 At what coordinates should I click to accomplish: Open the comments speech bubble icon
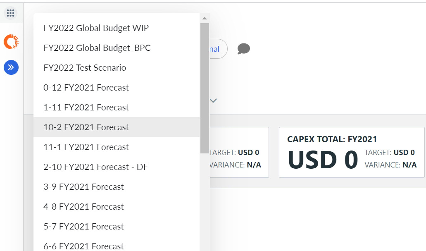[243, 49]
